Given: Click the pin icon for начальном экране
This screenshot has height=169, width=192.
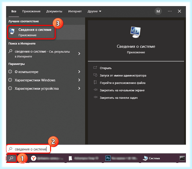Looking at the screenshot, I should [95, 90].
